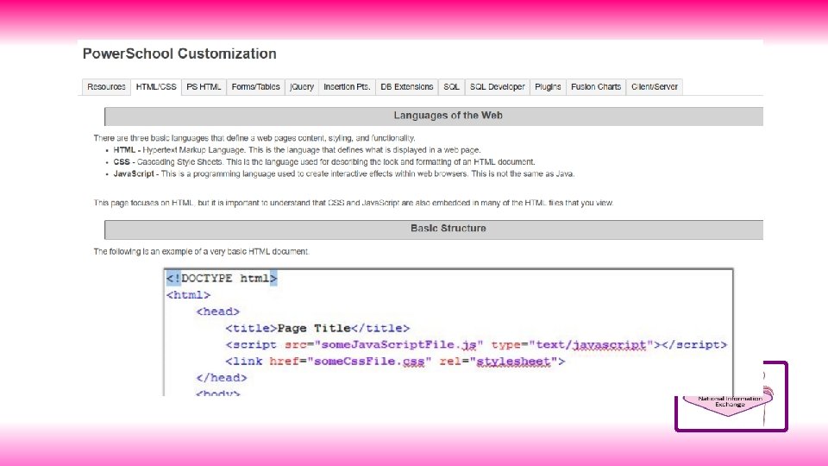The image size is (828, 466).
Task: Open the Forms/Tables tab
Action: coord(255,87)
